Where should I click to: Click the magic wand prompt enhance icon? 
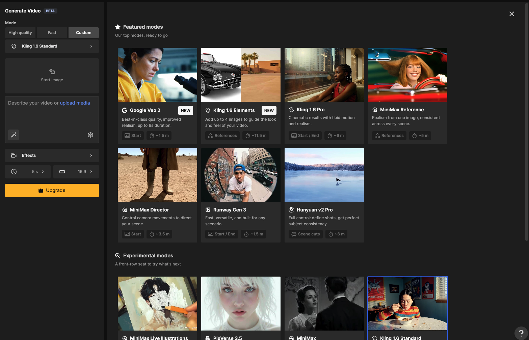point(14,135)
